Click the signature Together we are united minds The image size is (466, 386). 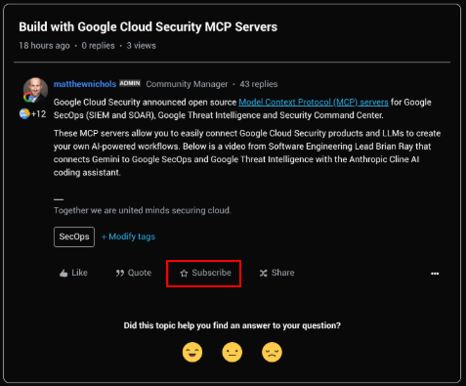point(143,210)
